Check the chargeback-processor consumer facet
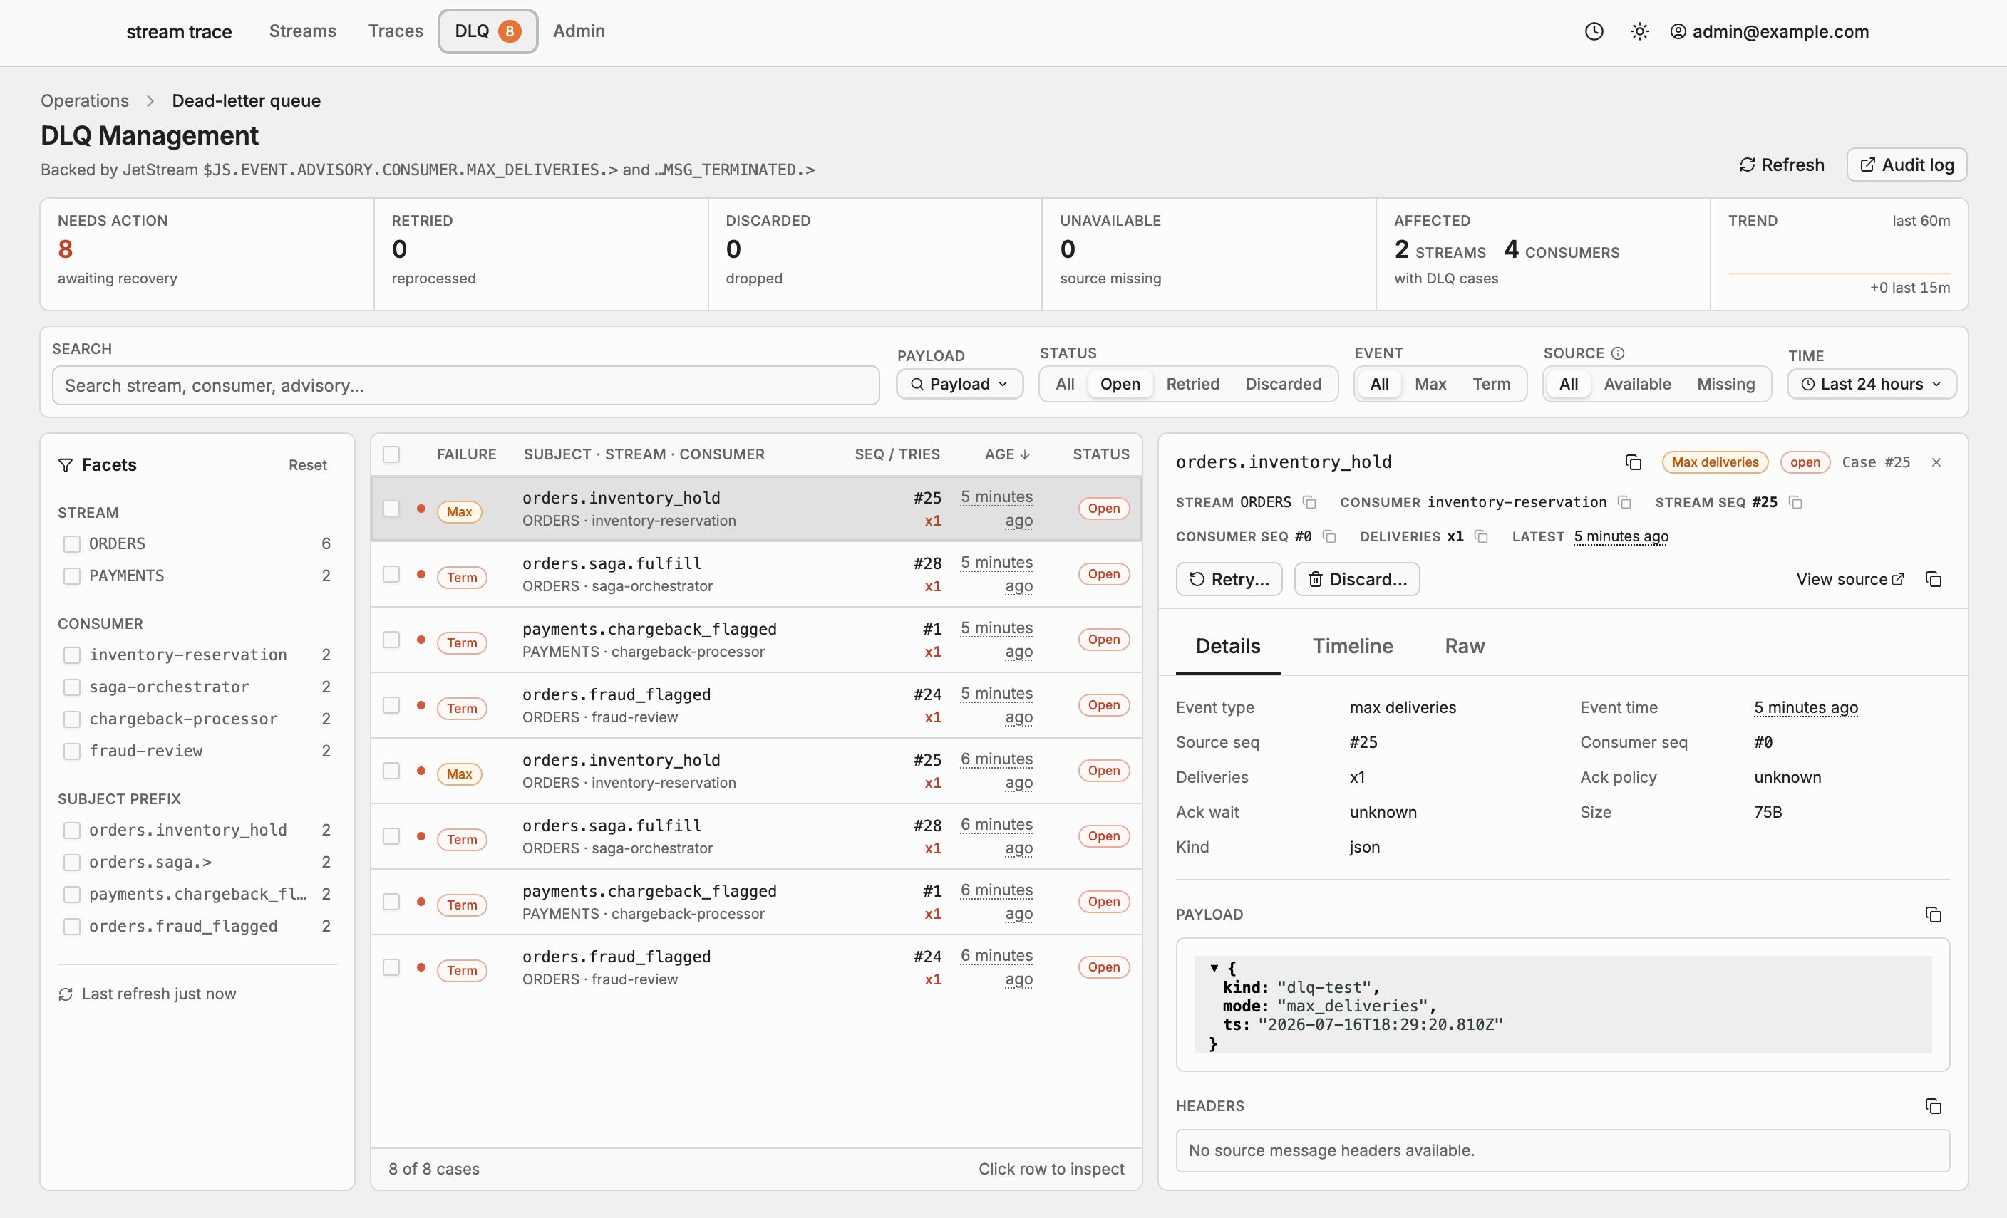Image resolution: width=2007 pixels, height=1218 pixels. [72, 719]
